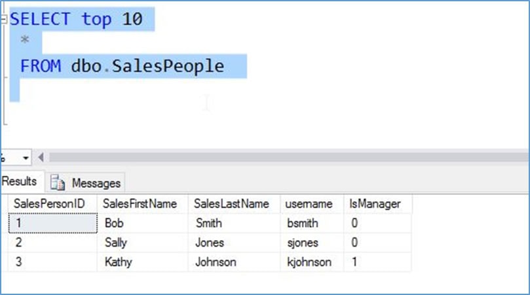Select the username column header
The image size is (530, 295).
tap(309, 204)
